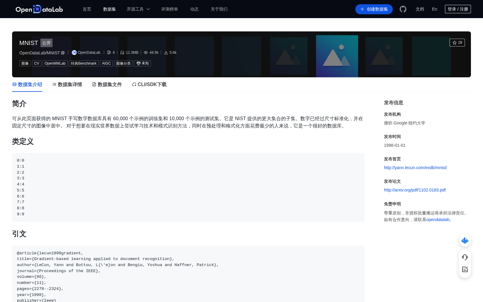Open 动态 in navigation
This screenshot has height=302, width=483.
click(194, 9)
